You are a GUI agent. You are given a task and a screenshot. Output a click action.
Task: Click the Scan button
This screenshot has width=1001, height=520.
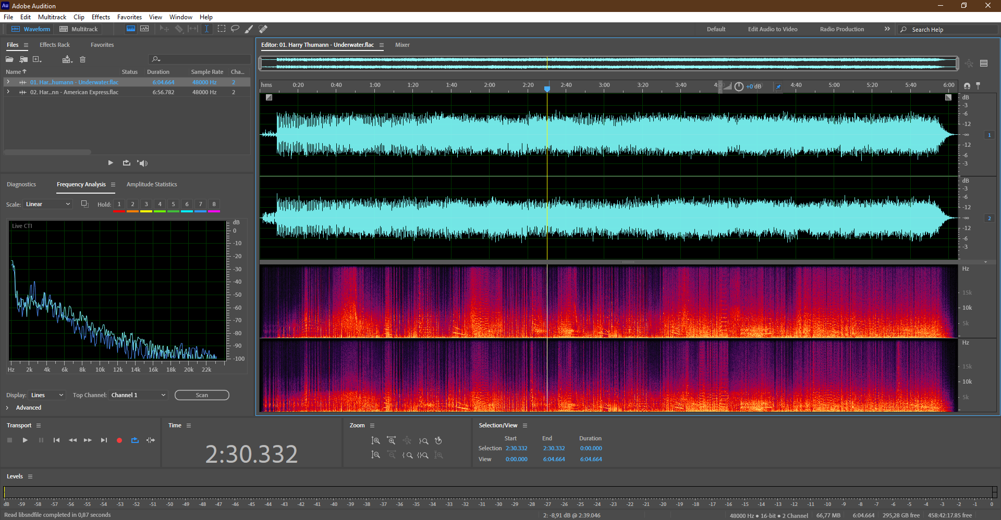tap(202, 395)
